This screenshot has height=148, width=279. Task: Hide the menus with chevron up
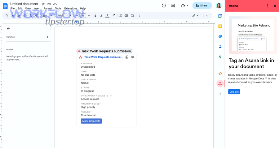[207, 15]
